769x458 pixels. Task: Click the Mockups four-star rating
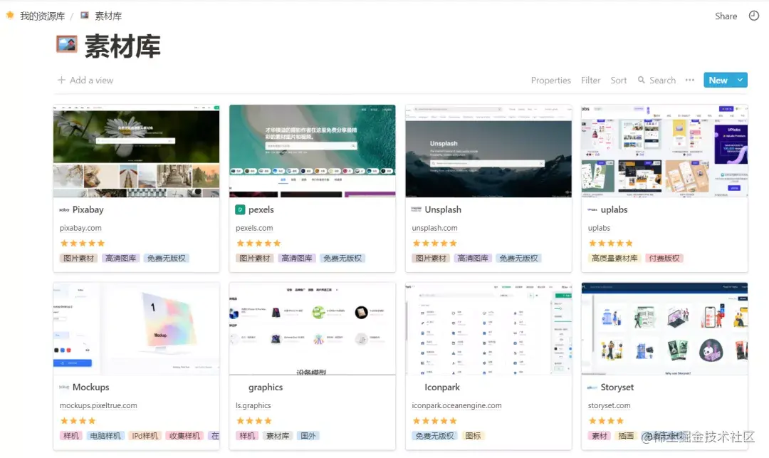click(78, 421)
